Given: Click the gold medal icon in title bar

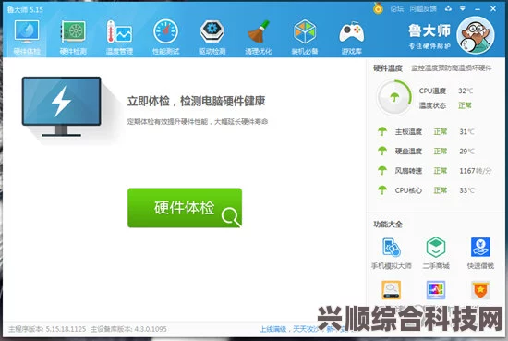Looking at the screenshot, I should point(378,8).
